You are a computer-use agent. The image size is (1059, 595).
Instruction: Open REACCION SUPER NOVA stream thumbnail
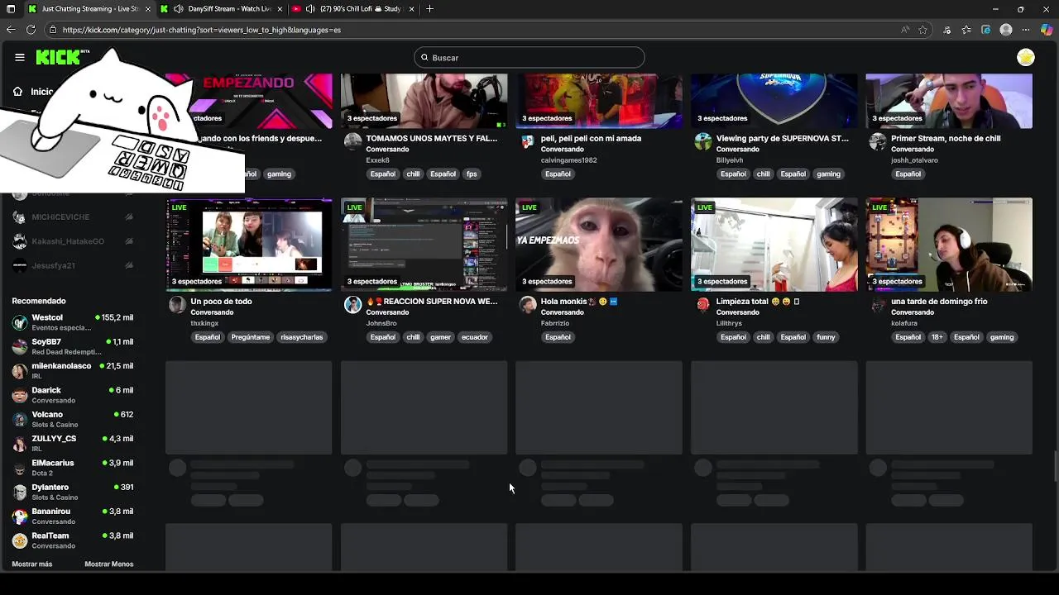coord(424,245)
